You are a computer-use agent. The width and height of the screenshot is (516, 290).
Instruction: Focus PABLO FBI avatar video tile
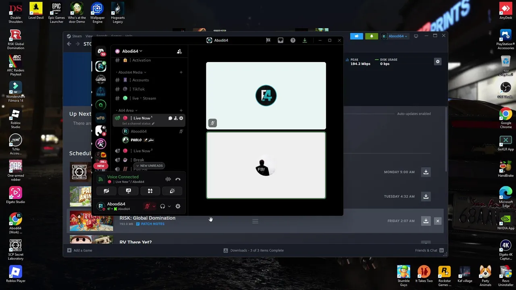266,166
